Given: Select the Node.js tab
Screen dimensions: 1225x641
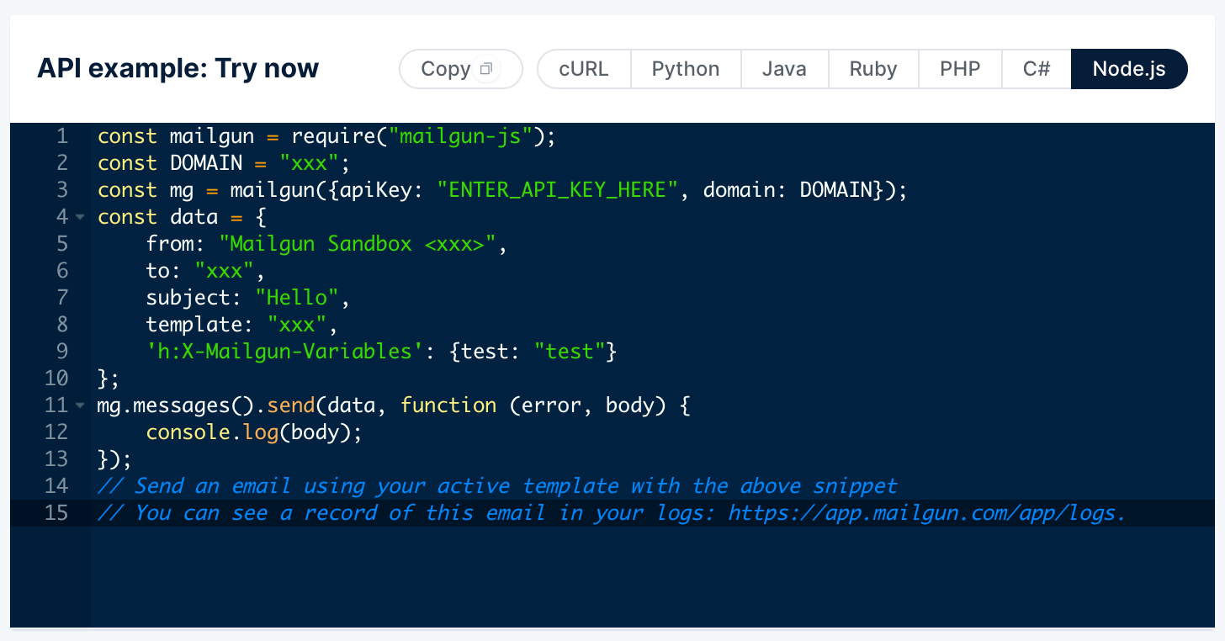Looking at the screenshot, I should coord(1129,69).
